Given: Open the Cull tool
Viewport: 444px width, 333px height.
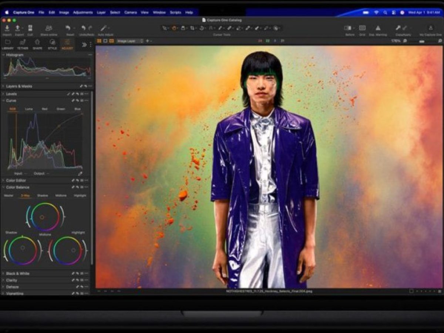Looking at the screenshot, I should [30, 28].
